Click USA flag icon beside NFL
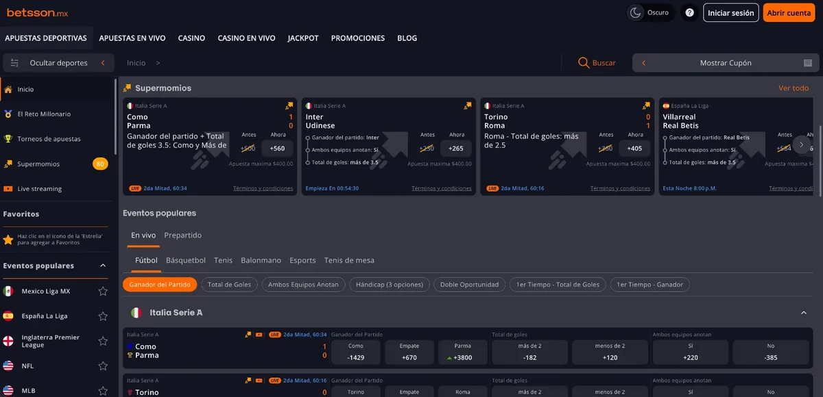Screen dimensions: 823x397 pyautogui.click(x=8, y=366)
